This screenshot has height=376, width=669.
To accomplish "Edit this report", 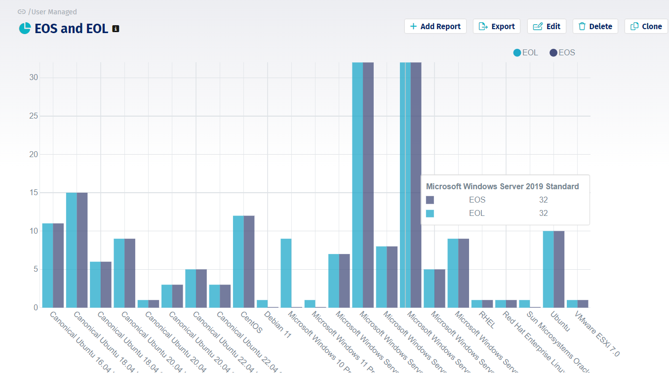I will [547, 26].
